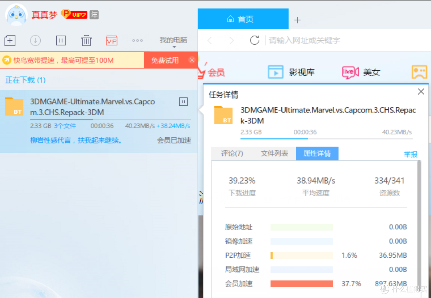Click the start download arrow icon
Viewport: 431px width, 298px height.
click(36, 40)
